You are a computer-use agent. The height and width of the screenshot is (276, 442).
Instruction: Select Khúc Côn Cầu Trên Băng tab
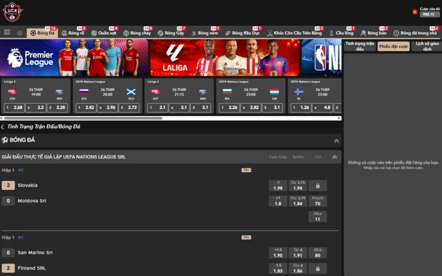[x=294, y=33]
